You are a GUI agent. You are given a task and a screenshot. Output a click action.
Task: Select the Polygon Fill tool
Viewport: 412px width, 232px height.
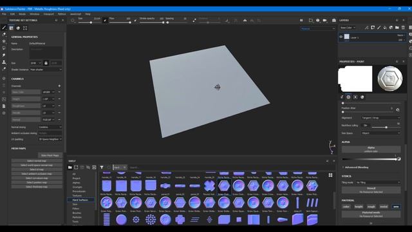tap(4, 48)
